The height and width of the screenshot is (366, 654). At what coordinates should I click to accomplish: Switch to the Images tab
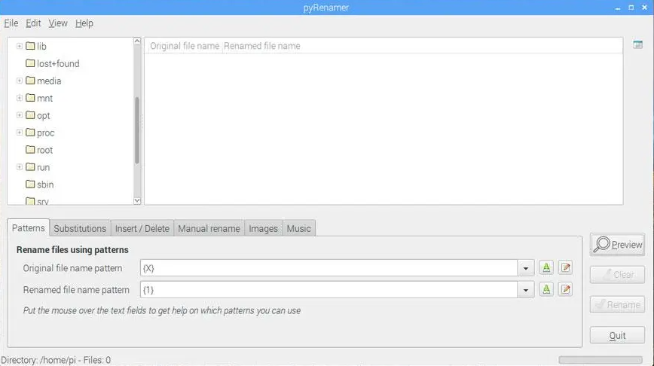(x=263, y=228)
